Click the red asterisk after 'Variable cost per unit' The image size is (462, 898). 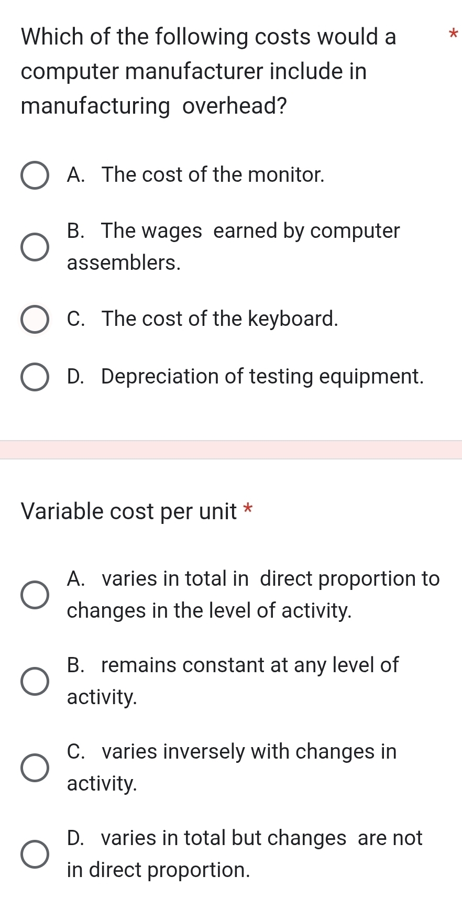[249, 508]
